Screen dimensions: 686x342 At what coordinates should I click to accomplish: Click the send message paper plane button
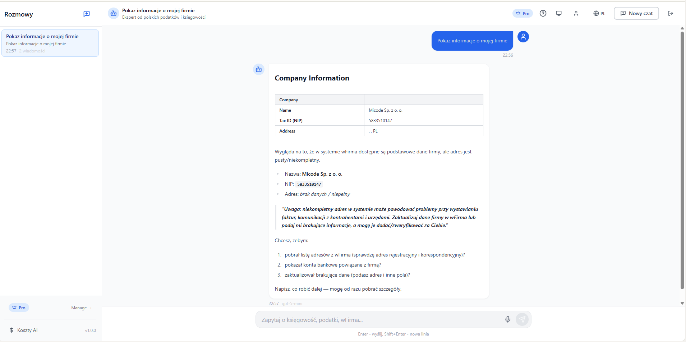coord(522,319)
